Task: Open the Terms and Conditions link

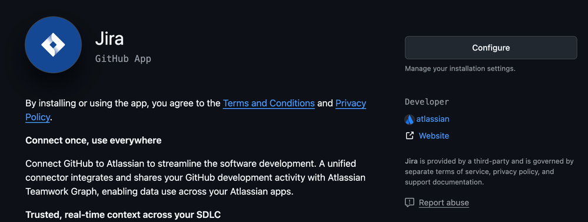Action: [x=268, y=103]
